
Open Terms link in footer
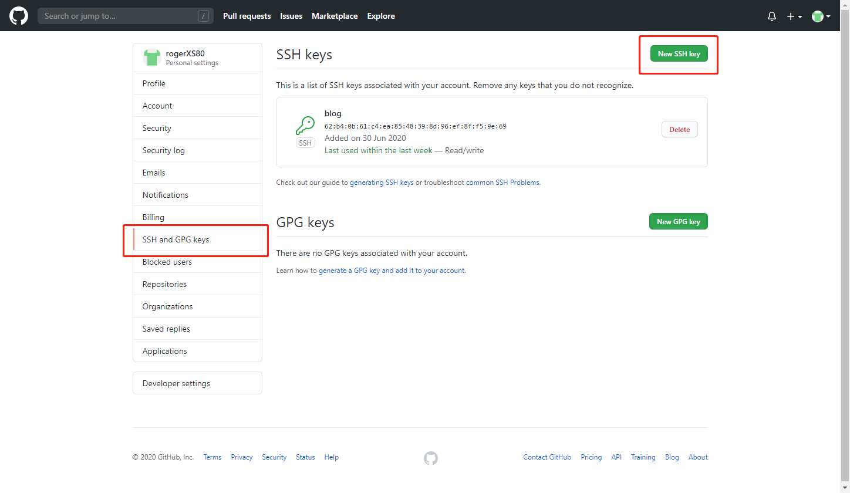coord(212,457)
